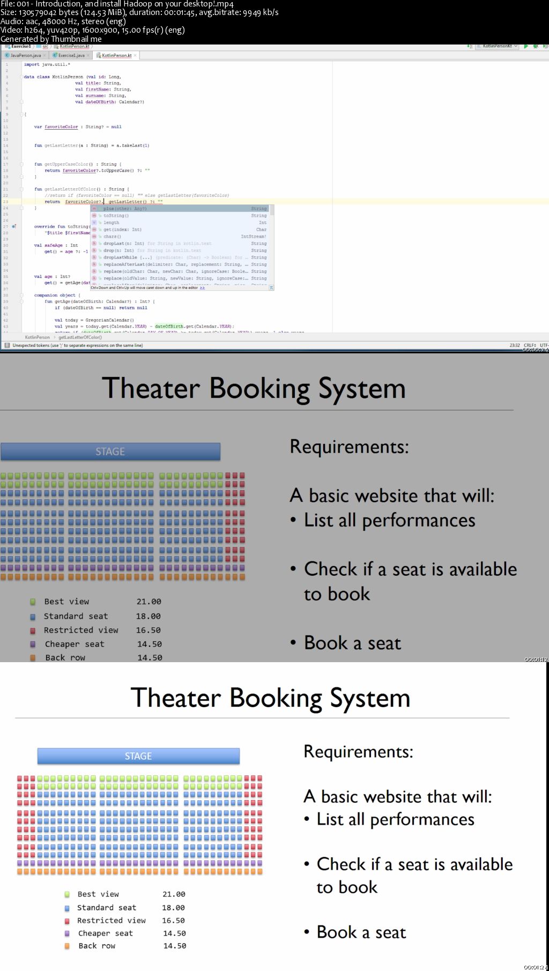Image resolution: width=549 pixels, height=971 pixels.
Task: Open the KotlinPersonKt run configuration dropdown
Action: [x=498, y=47]
